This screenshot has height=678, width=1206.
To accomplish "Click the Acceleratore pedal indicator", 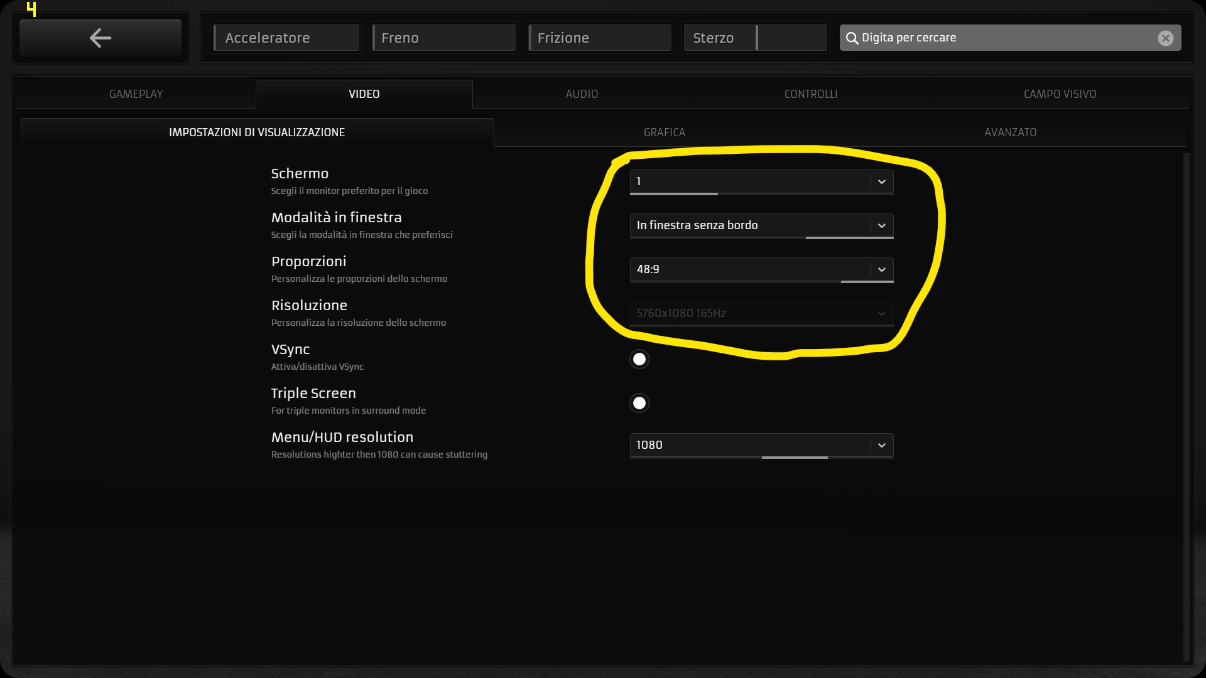I will tap(286, 38).
